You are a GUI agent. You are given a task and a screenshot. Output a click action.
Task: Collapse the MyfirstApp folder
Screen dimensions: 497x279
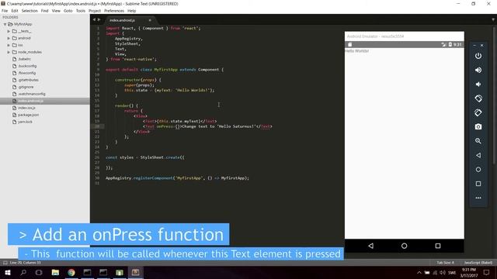click(x=5, y=24)
